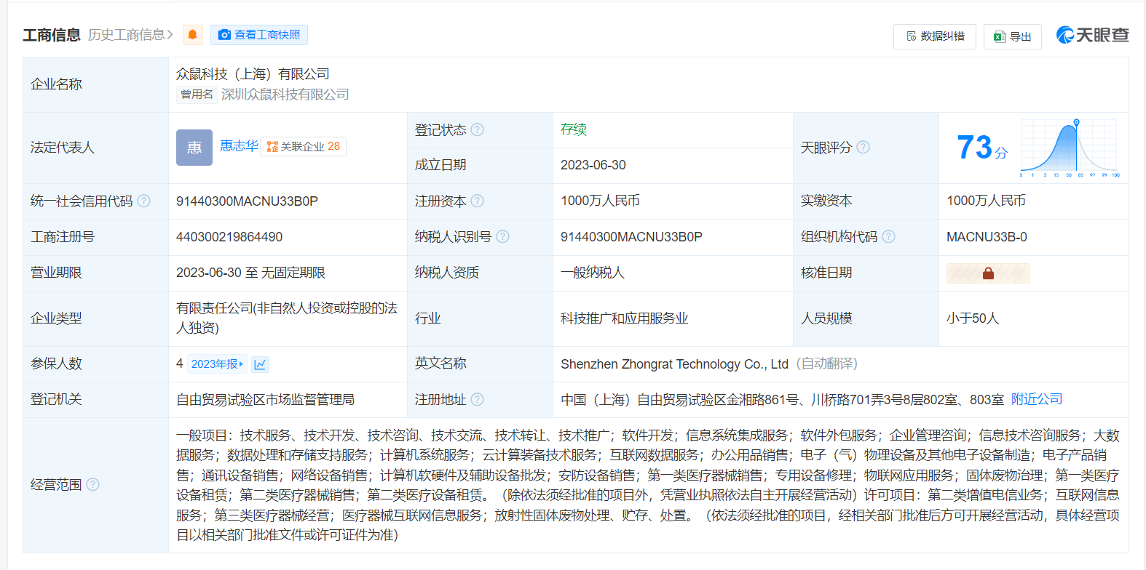Open legal representative 惠志华 link
1146x570 pixels.
(239, 146)
